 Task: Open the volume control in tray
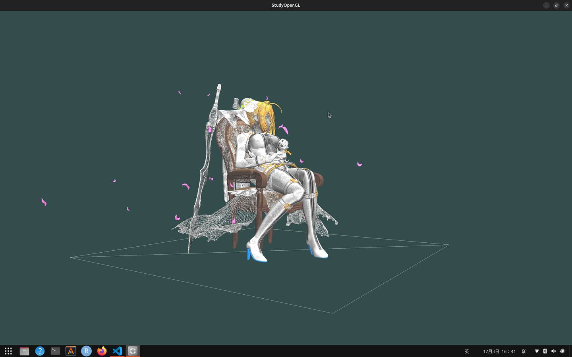pyautogui.click(x=553, y=351)
